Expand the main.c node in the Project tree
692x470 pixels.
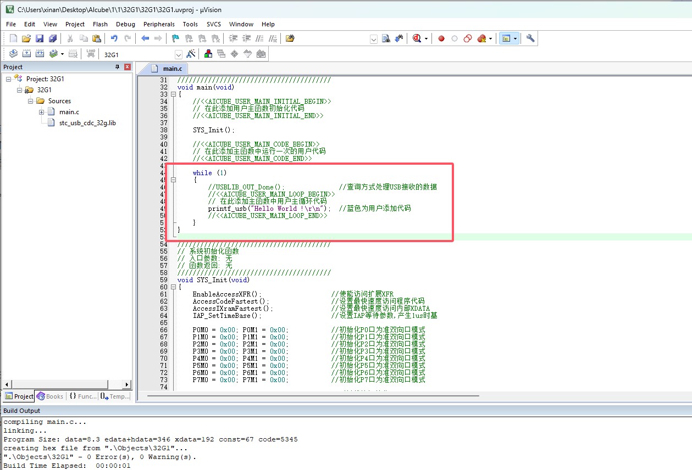(42, 112)
